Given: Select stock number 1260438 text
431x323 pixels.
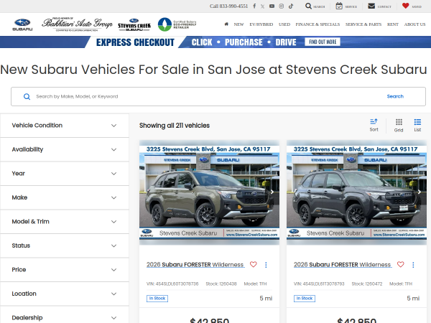Looking at the screenshot, I should point(221,284).
